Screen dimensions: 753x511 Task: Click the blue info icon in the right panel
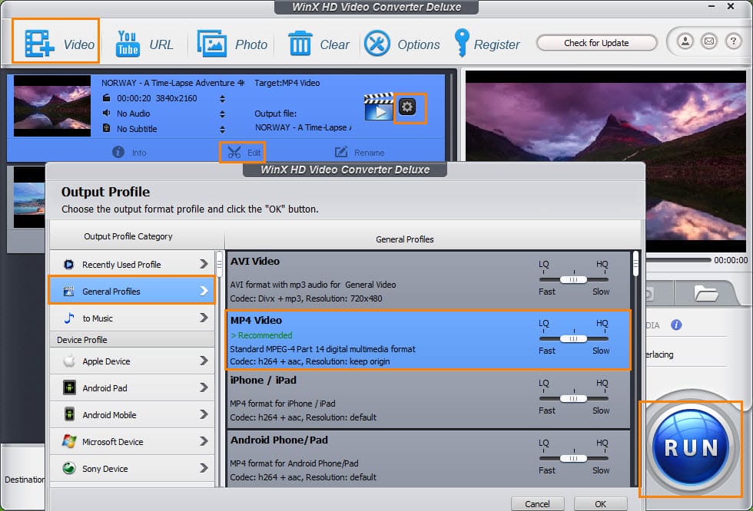[x=676, y=325]
